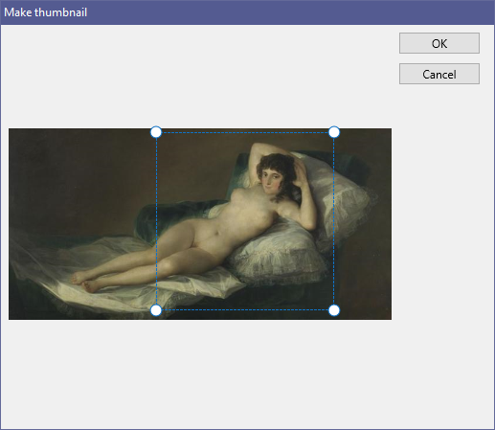The width and height of the screenshot is (495, 430).
Task: Click the left dashed edge of selection
Action: [x=156, y=221]
